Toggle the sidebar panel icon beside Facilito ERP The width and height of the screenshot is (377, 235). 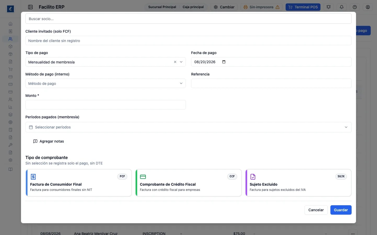click(x=30, y=7)
